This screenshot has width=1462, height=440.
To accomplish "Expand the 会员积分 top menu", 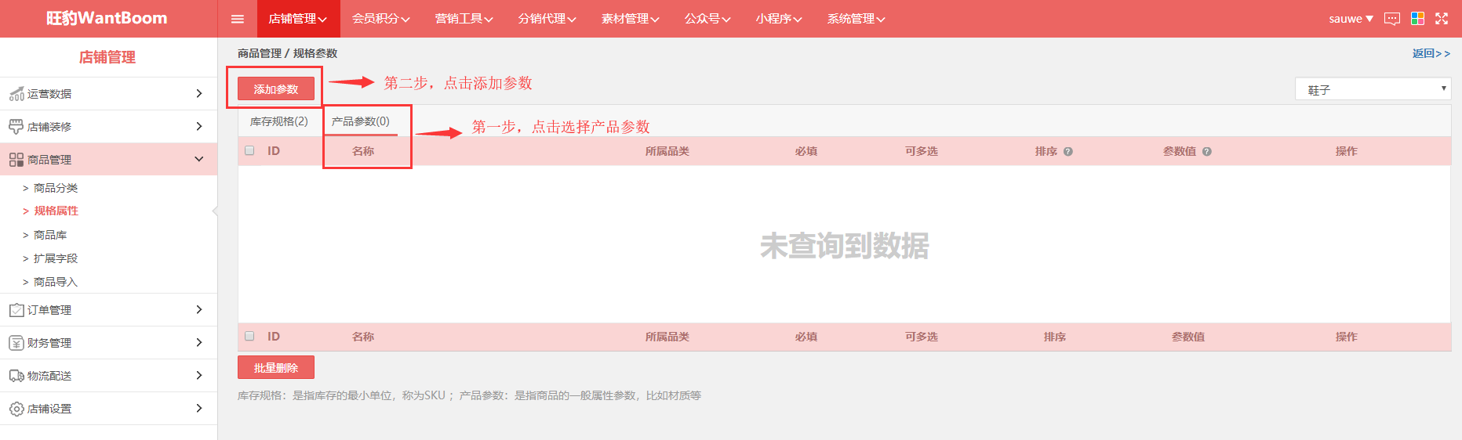I will tap(380, 19).
